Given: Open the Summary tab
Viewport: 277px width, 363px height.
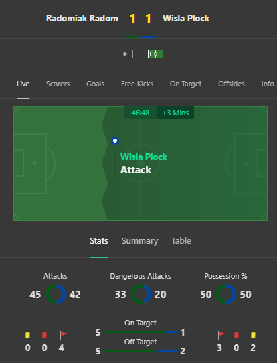Looking at the screenshot, I should pos(140,241).
